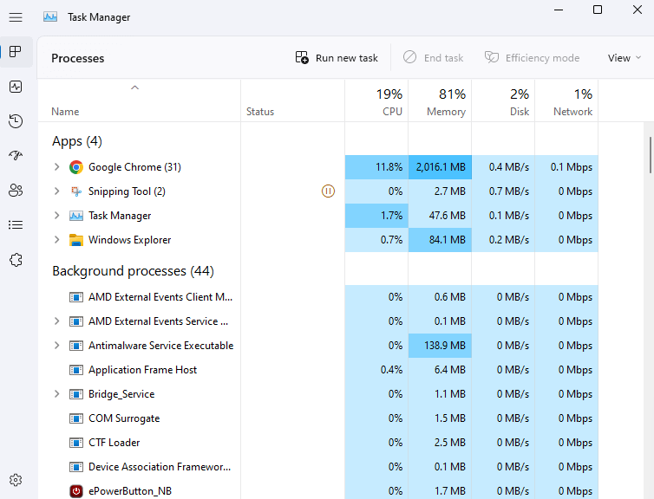Open the App history page
This screenshot has width=654, height=499.
(16, 121)
